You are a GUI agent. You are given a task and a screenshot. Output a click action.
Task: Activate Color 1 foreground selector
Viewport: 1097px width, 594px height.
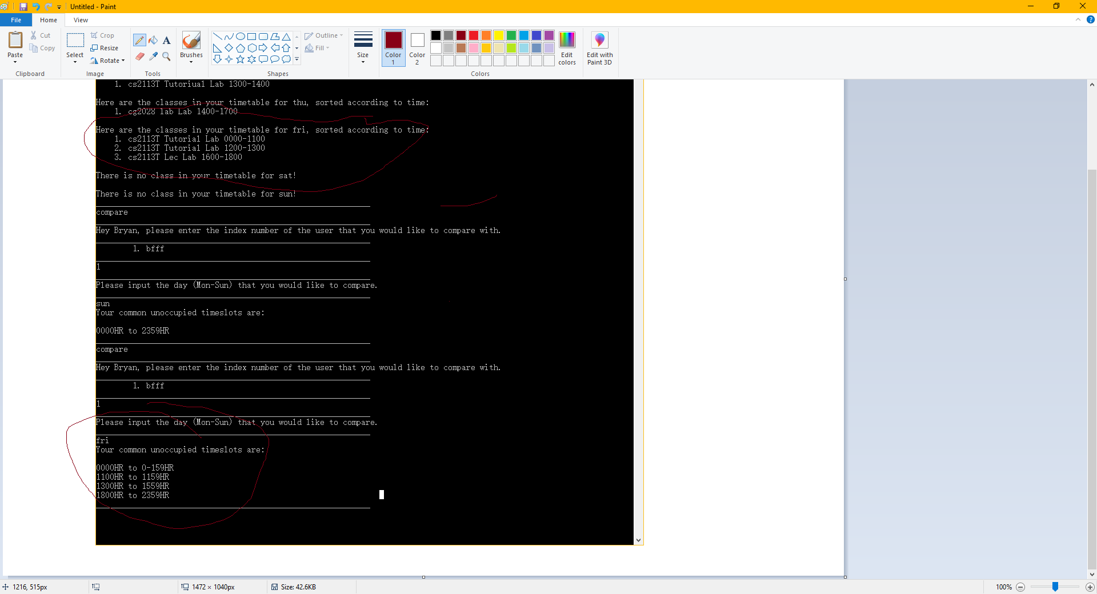point(393,47)
